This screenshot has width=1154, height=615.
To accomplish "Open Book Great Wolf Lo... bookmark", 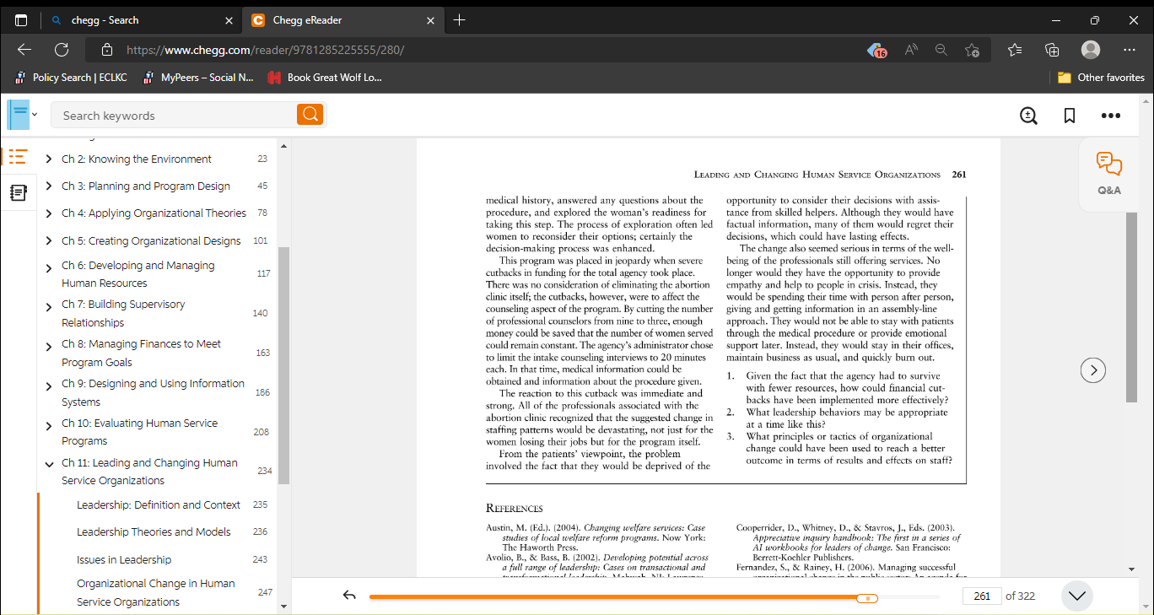I will 325,78.
